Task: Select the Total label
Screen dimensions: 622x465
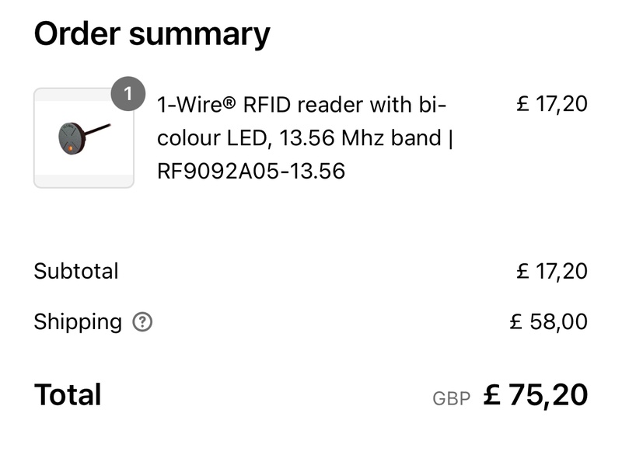Action: tap(68, 395)
